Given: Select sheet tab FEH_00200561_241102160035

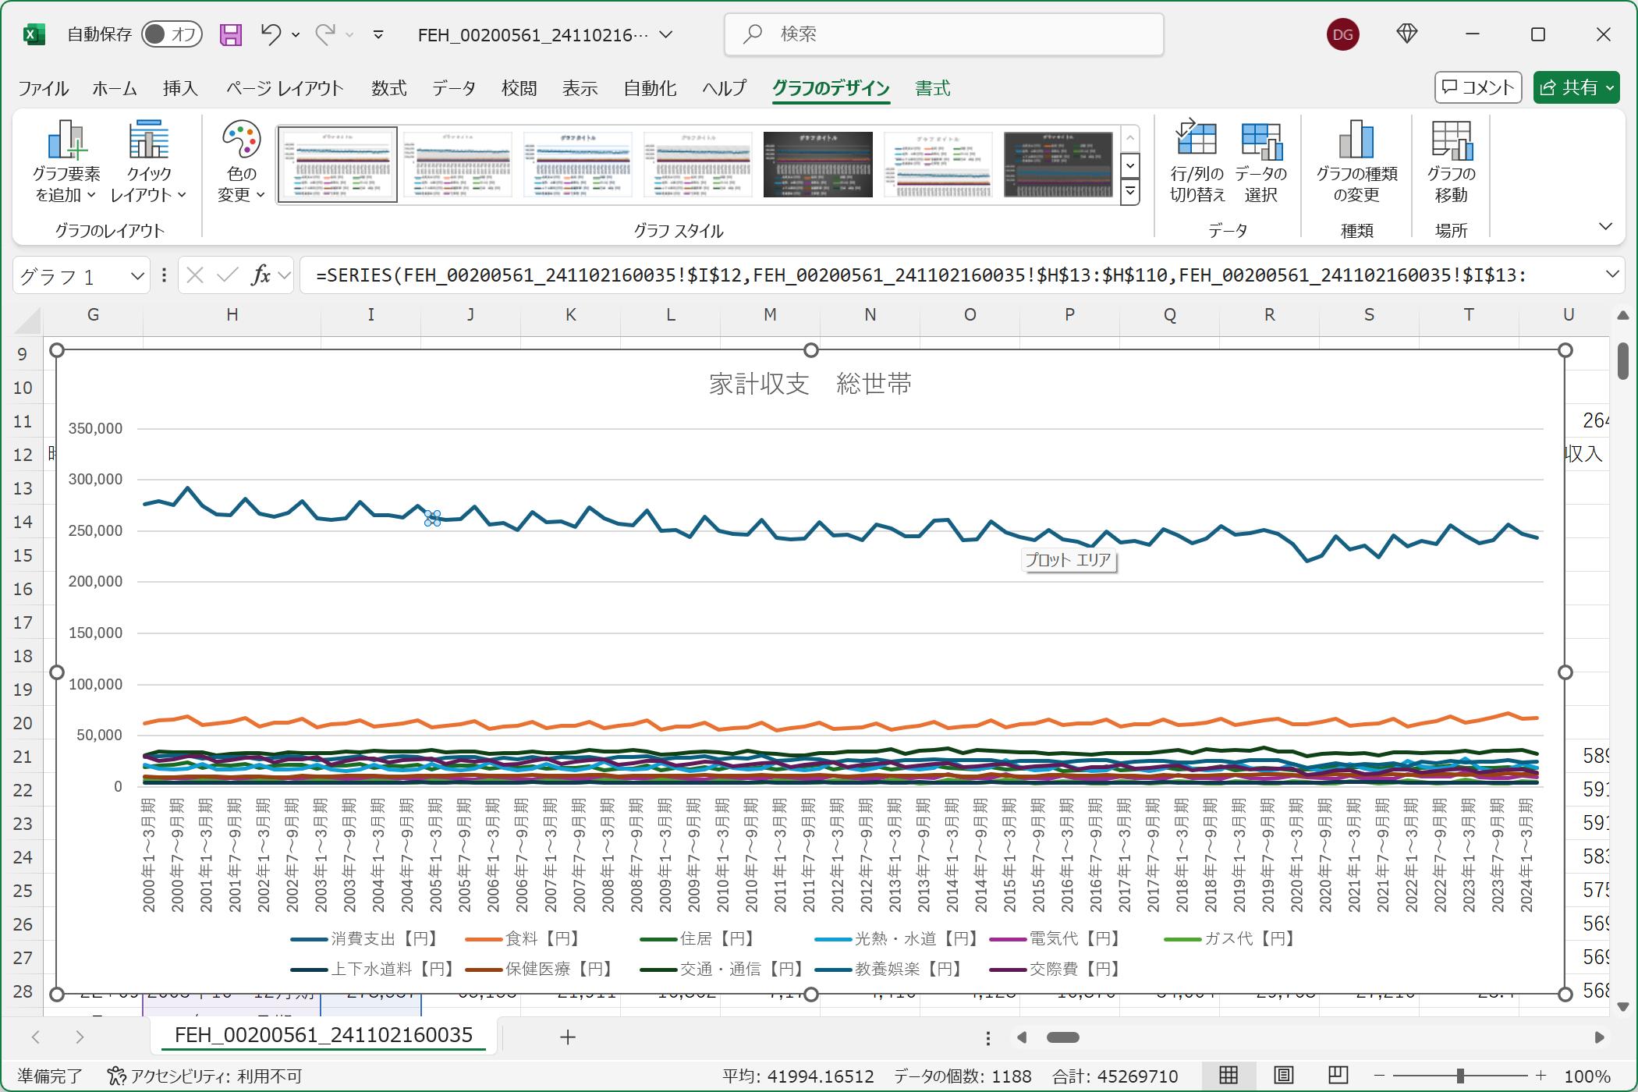Looking at the screenshot, I should click(x=324, y=1035).
